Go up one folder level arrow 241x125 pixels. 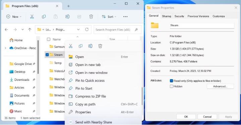pos(29,29)
